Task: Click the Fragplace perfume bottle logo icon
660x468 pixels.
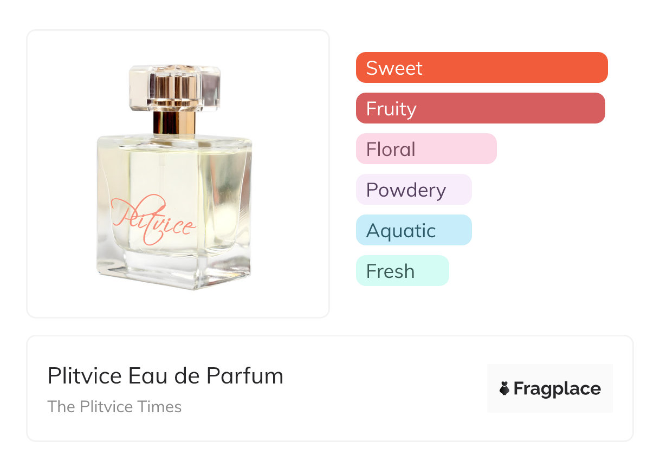Action: pyautogui.click(x=504, y=388)
